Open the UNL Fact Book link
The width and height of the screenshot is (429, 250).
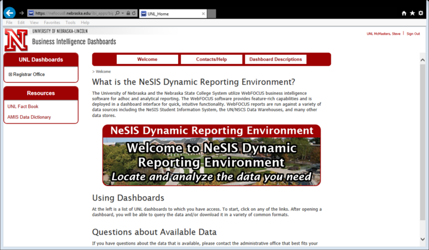tap(23, 106)
